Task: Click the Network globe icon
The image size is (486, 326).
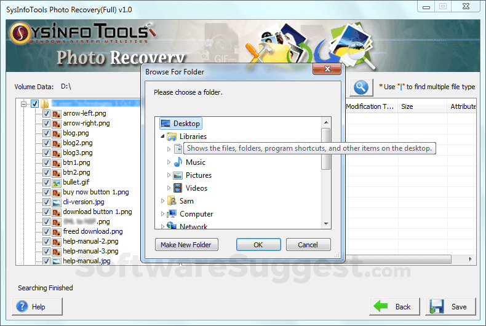Action: [x=172, y=225]
